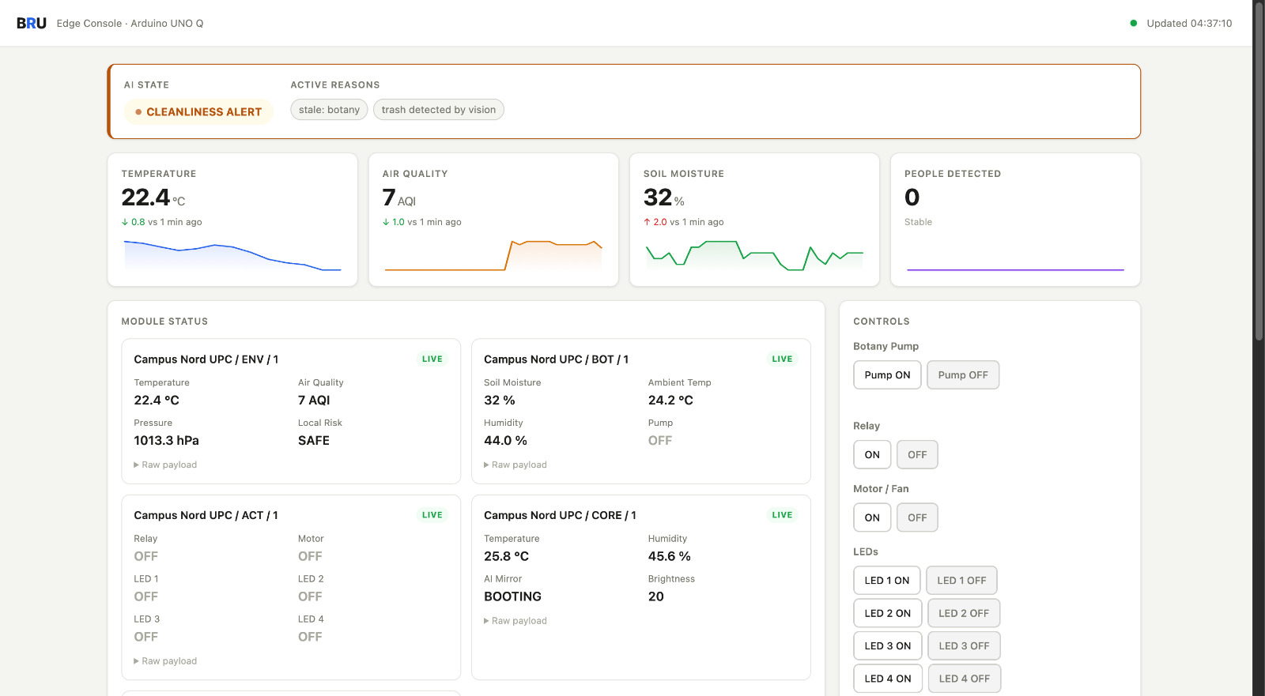Click the BRU logo in header

coord(32,24)
